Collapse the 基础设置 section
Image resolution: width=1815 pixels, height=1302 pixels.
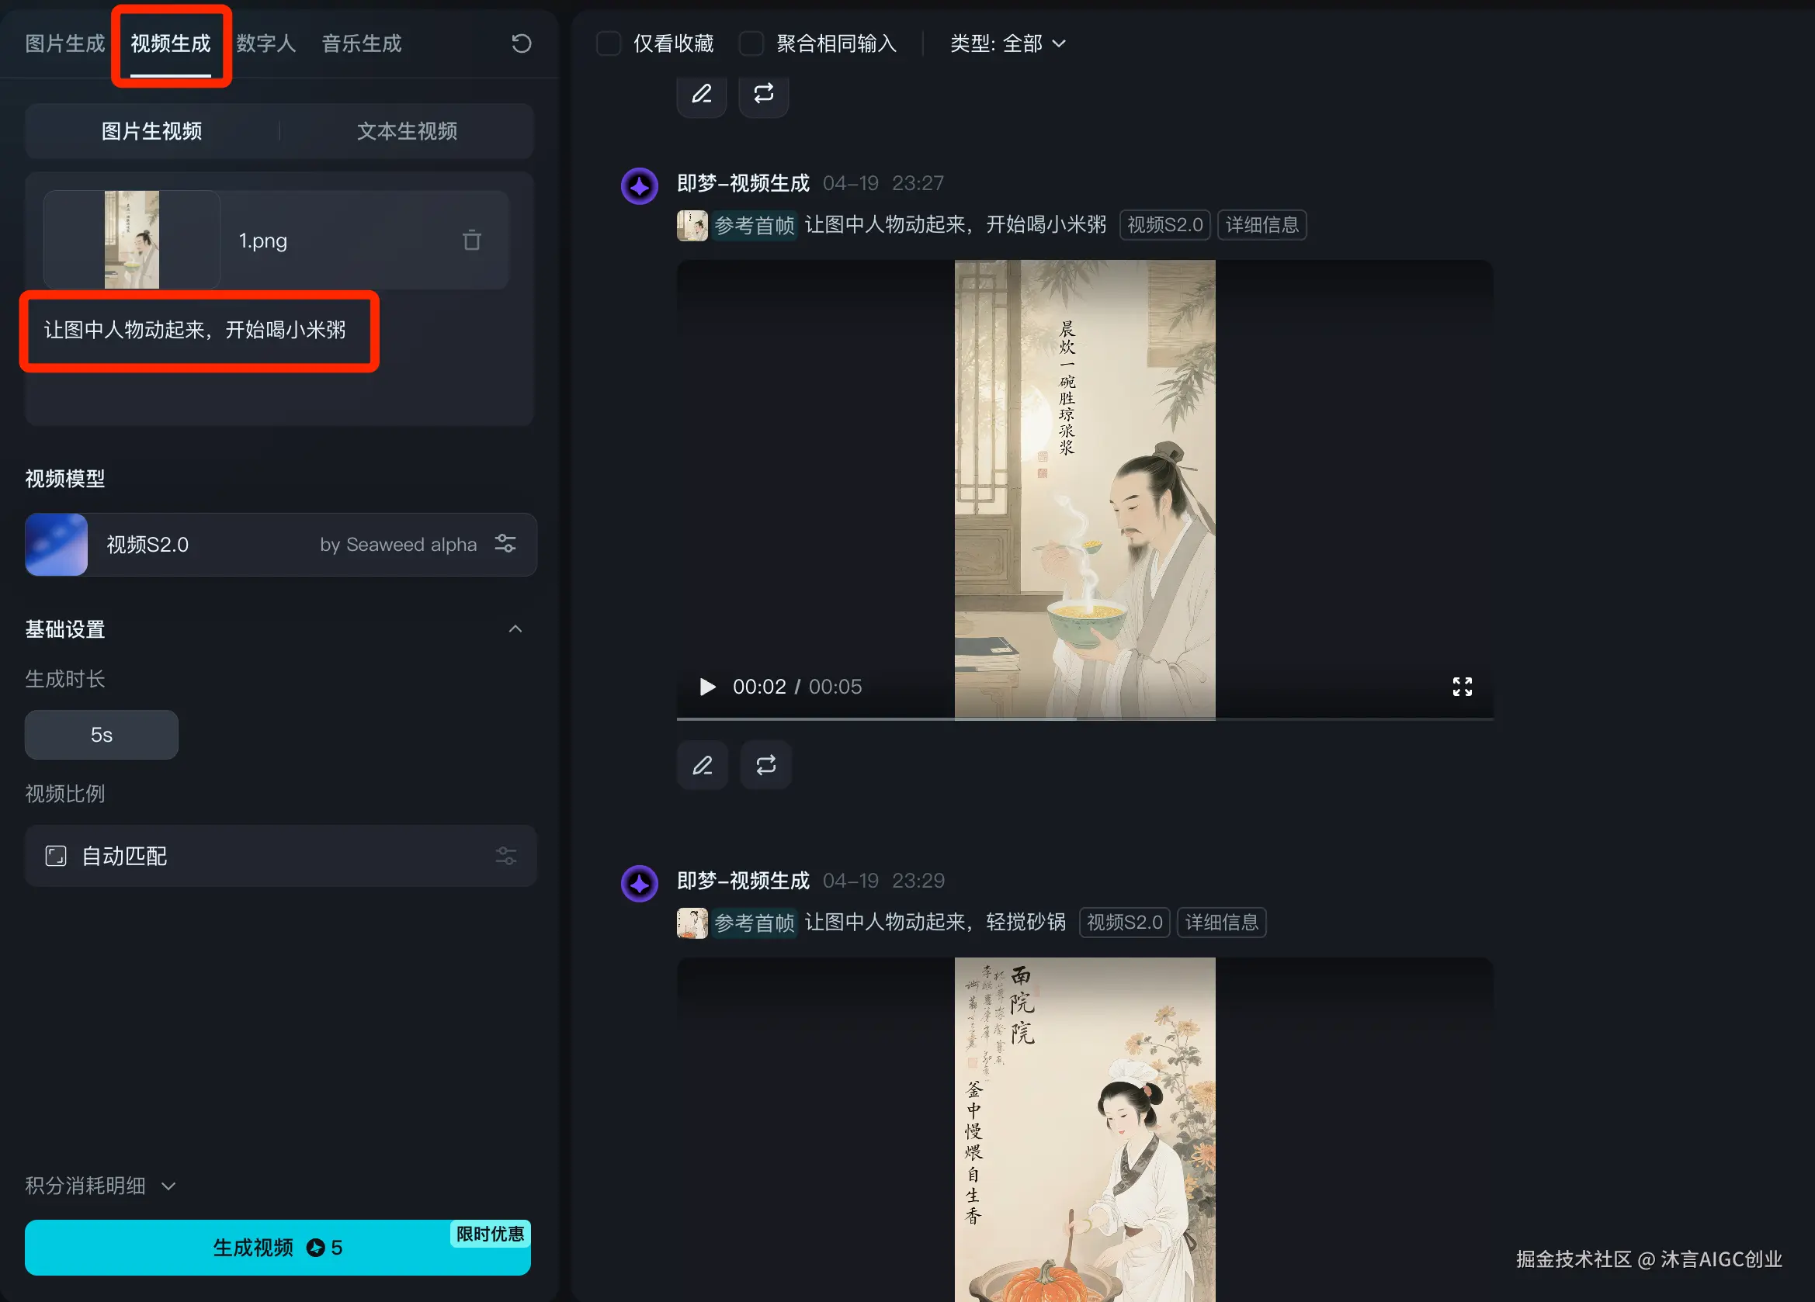(515, 628)
